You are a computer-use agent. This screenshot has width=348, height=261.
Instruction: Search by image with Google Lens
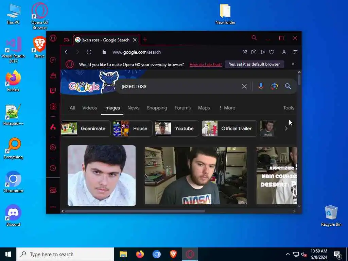pyautogui.click(x=275, y=86)
